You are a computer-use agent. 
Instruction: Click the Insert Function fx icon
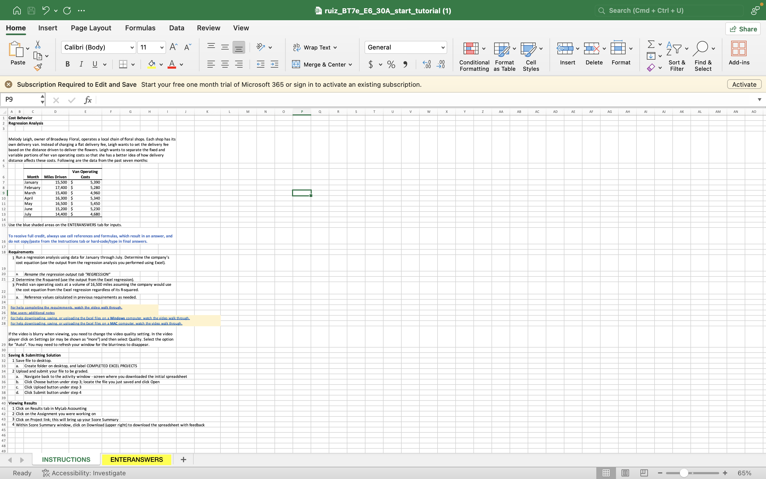88,100
